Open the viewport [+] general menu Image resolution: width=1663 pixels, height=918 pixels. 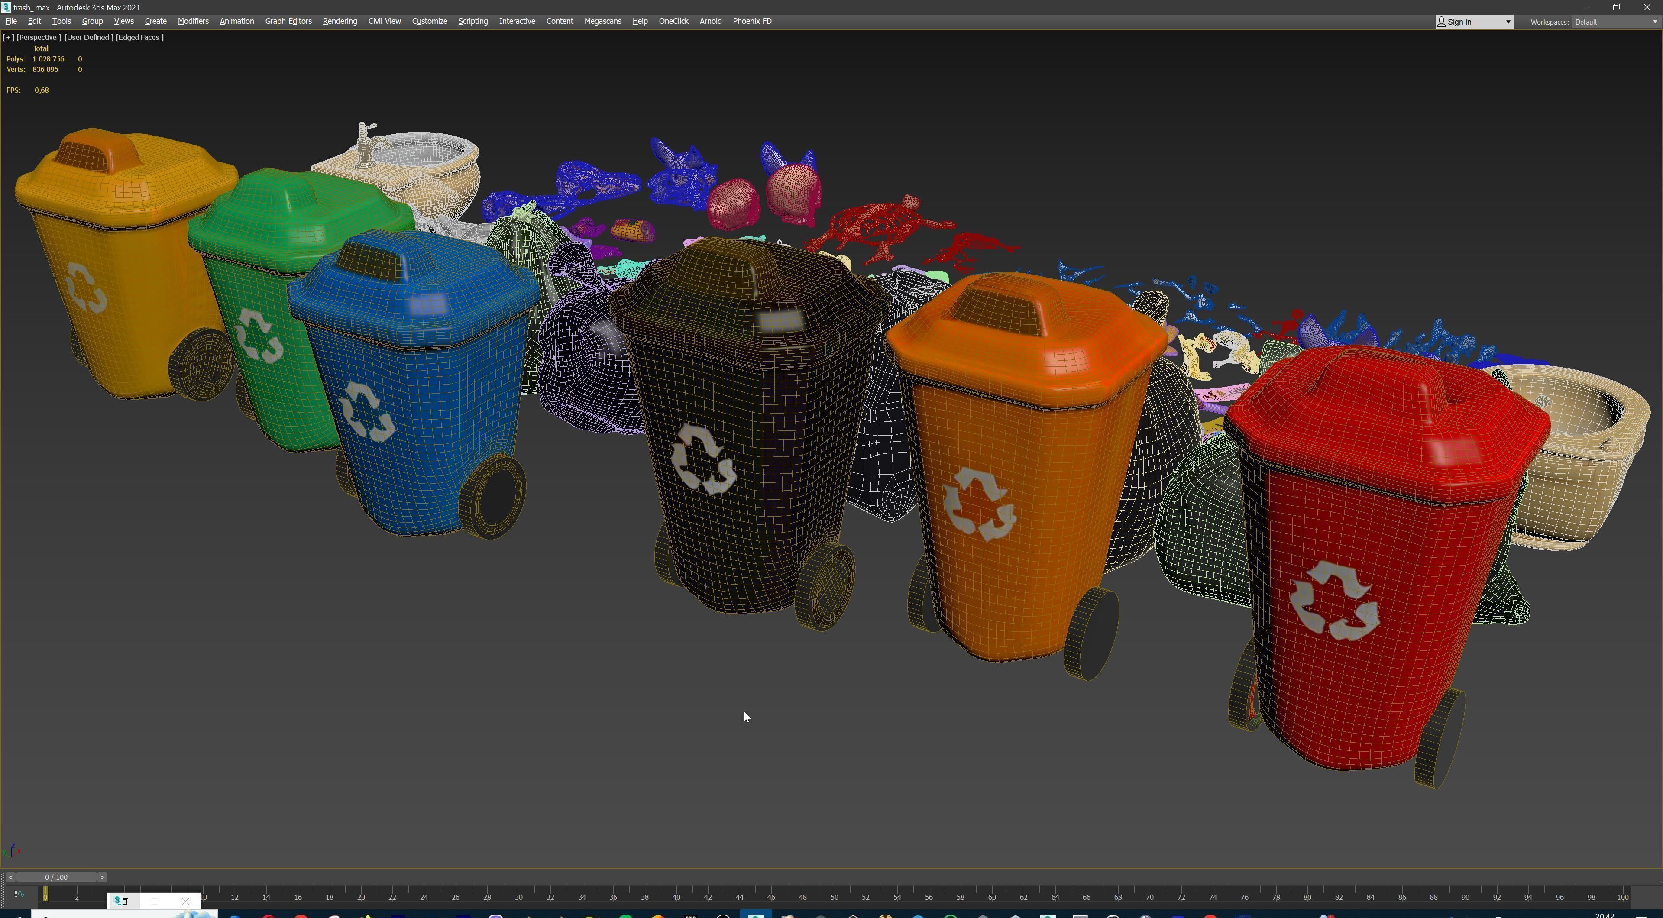pos(8,37)
